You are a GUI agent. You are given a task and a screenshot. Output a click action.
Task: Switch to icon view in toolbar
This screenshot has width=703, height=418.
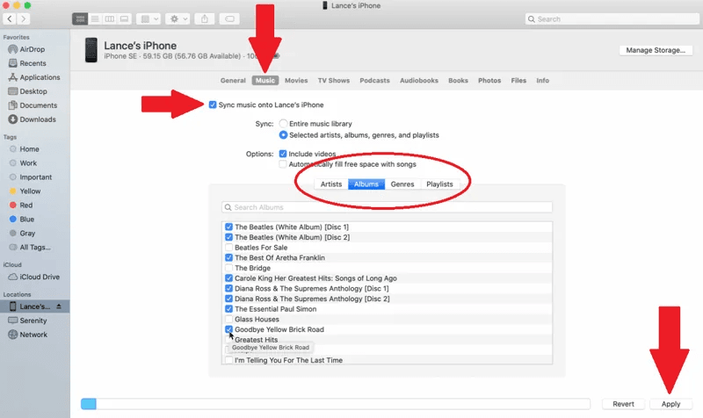click(x=80, y=18)
